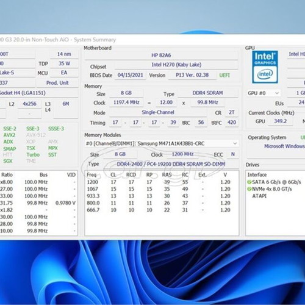The image size is (305, 305).
Task: Click the Turbo feature label
Action: [33, 155]
